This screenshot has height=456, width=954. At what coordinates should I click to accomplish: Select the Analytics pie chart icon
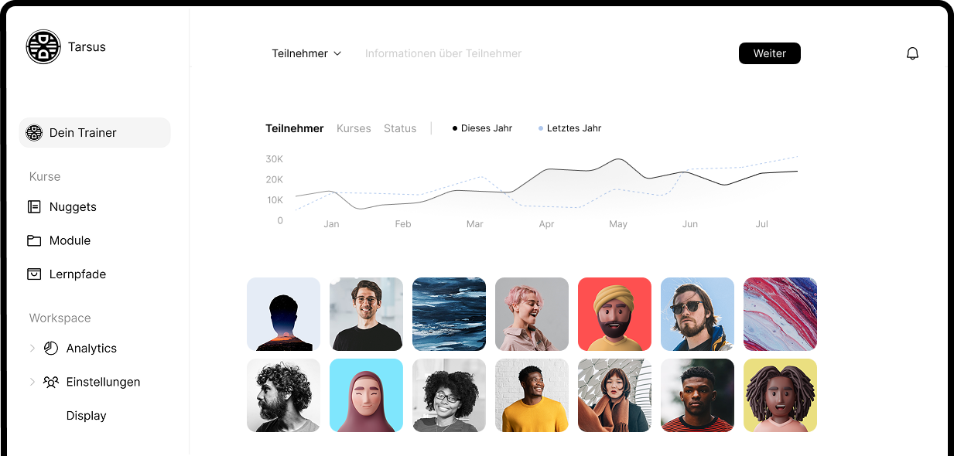pos(51,349)
